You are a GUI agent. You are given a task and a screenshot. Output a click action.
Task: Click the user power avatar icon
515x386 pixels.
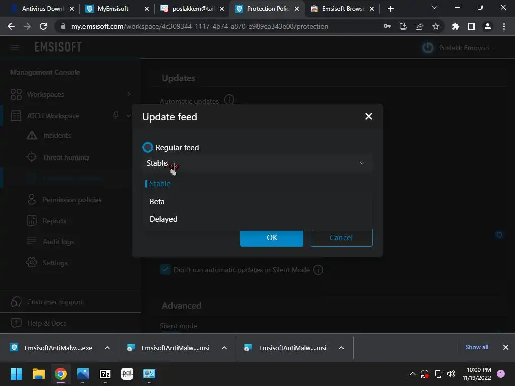[x=427, y=48]
